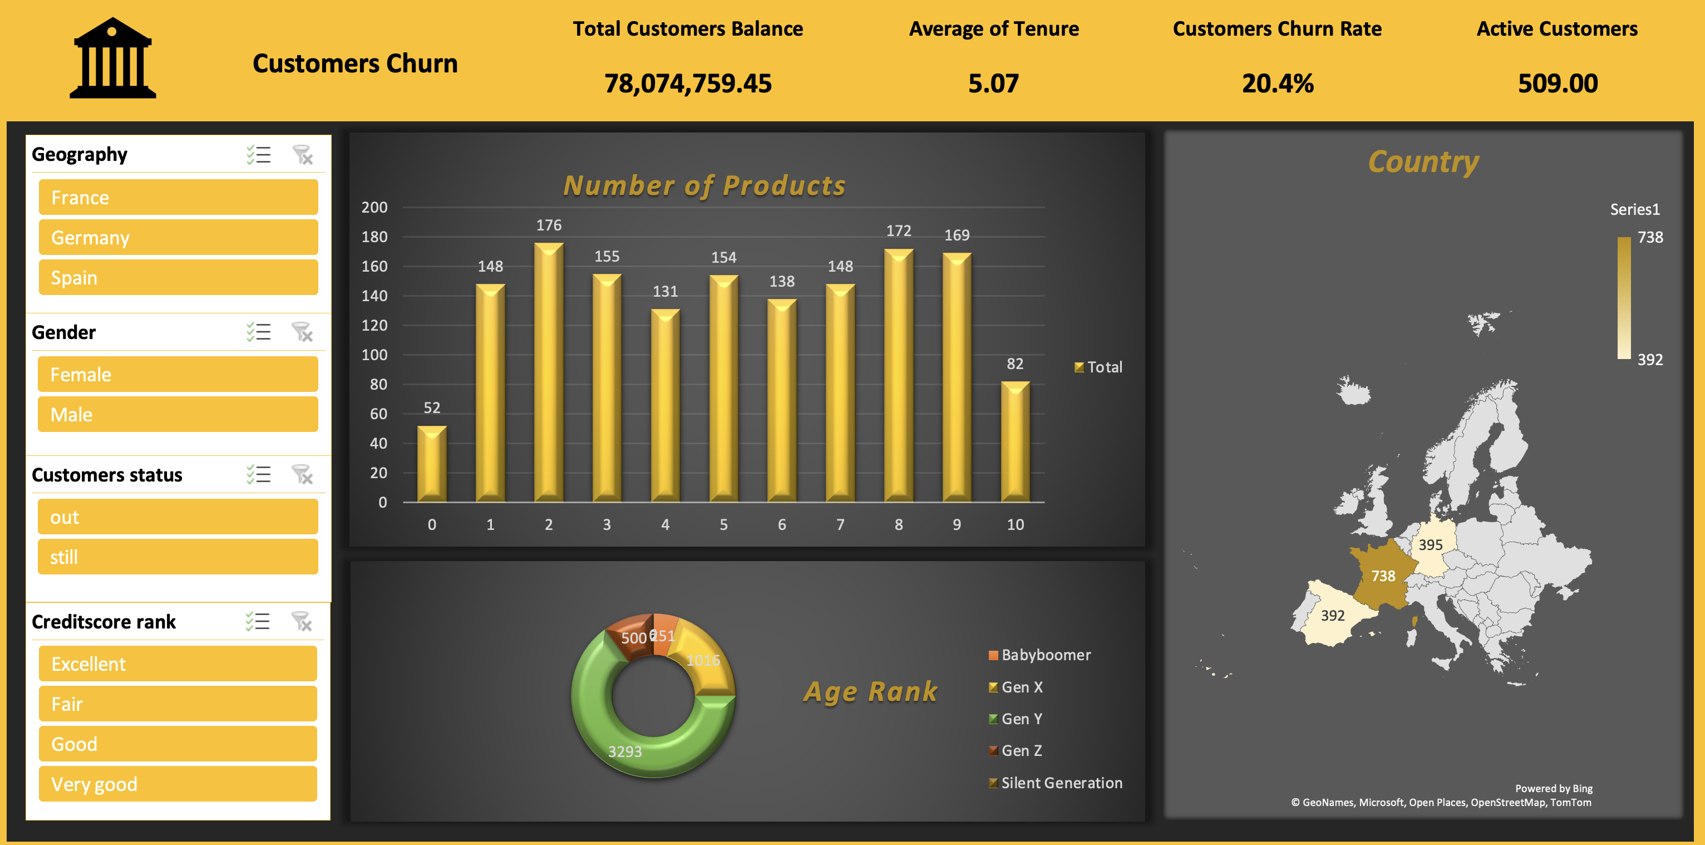Click the Series1 map legend label

1635,209
